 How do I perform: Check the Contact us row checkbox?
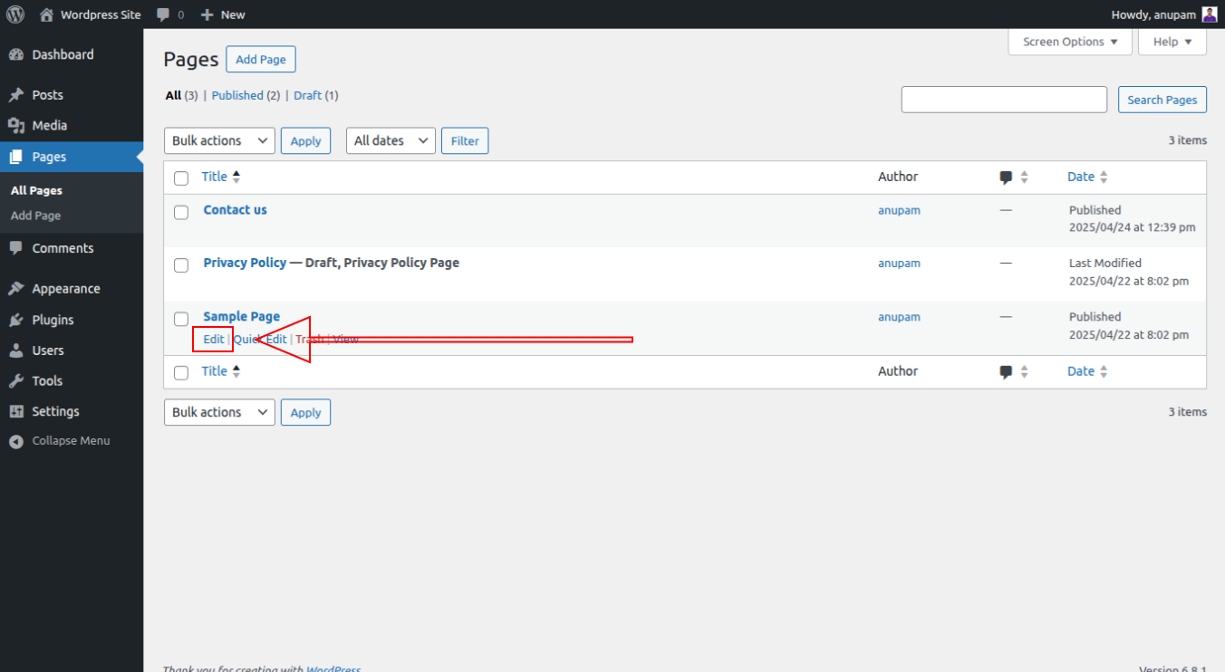point(181,212)
